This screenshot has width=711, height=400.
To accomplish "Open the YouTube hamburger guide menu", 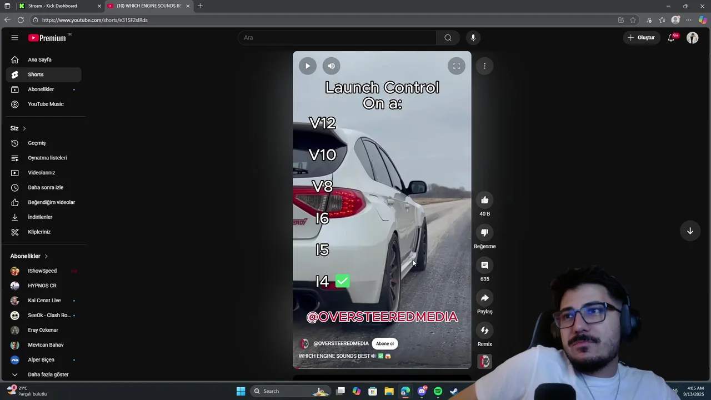I will [15, 38].
